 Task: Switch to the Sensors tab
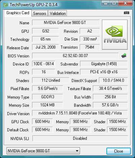click(39, 14)
